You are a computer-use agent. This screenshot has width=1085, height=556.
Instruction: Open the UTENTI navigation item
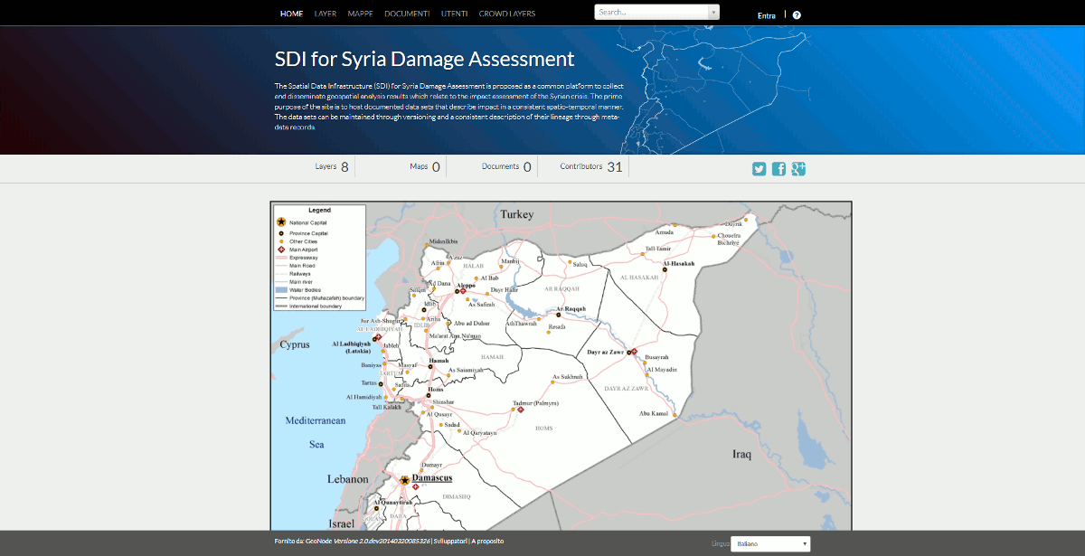point(455,14)
